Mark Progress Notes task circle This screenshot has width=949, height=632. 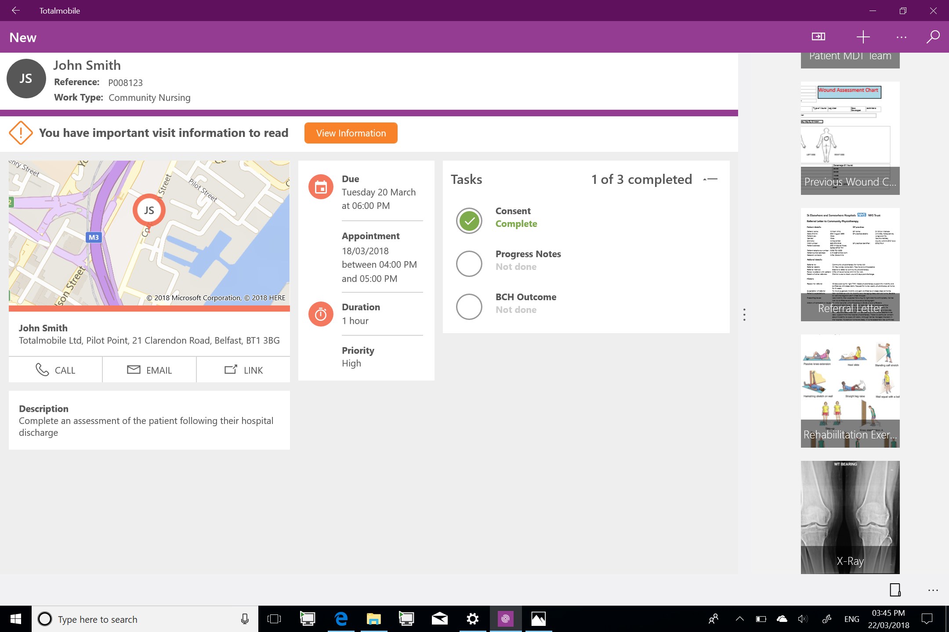tap(469, 264)
